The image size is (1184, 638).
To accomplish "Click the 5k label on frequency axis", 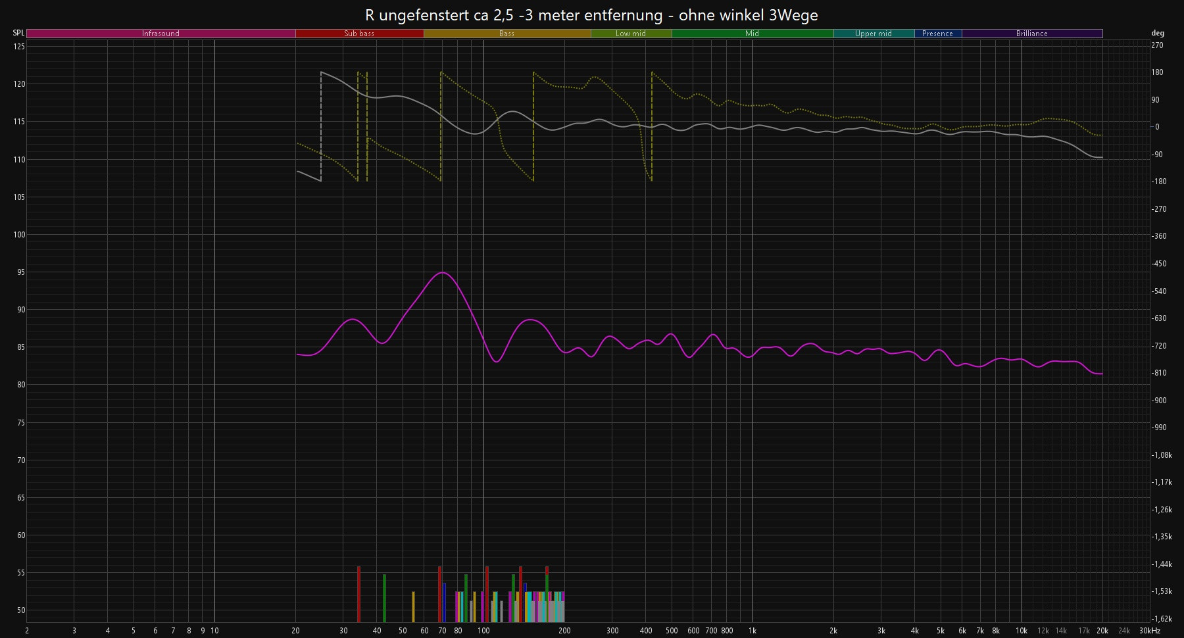I will click(941, 631).
